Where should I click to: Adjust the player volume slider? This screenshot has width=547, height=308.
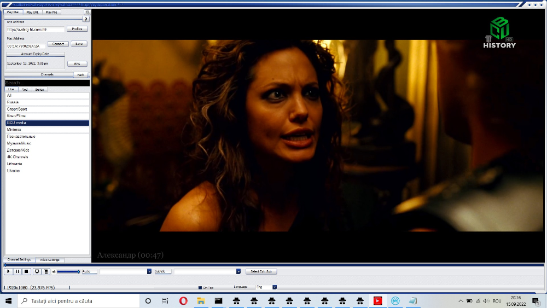pyautogui.click(x=68, y=271)
